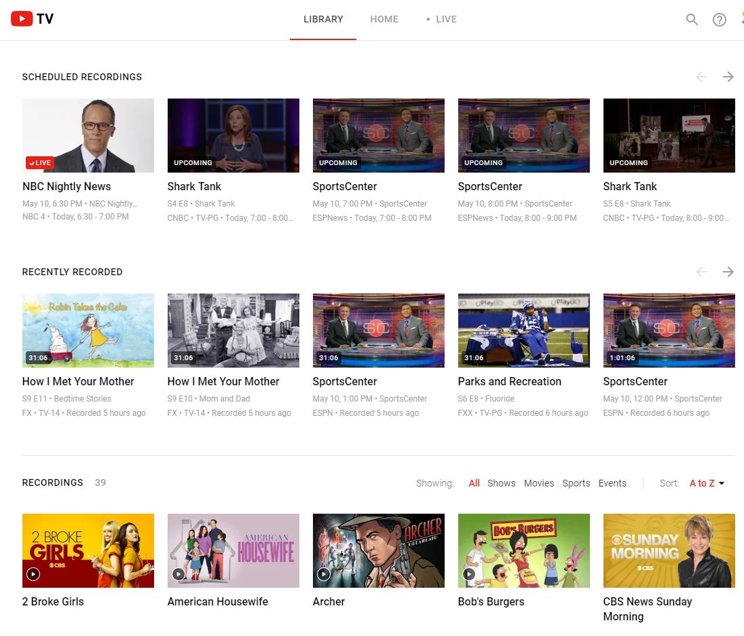Open the help question mark icon
This screenshot has height=636, width=744.
[x=720, y=20]
